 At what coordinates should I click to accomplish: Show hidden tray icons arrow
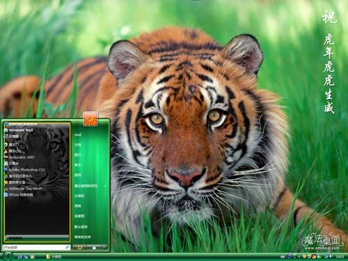pyautogui.click(x=299, y=257)
